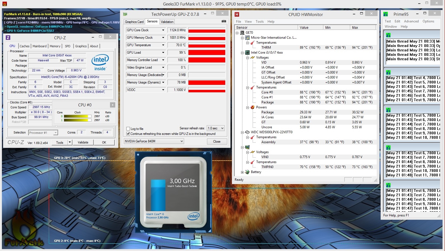Open the View menu in HWMonitor
Viewport: 445px width, 251px height.
point(248,22)
